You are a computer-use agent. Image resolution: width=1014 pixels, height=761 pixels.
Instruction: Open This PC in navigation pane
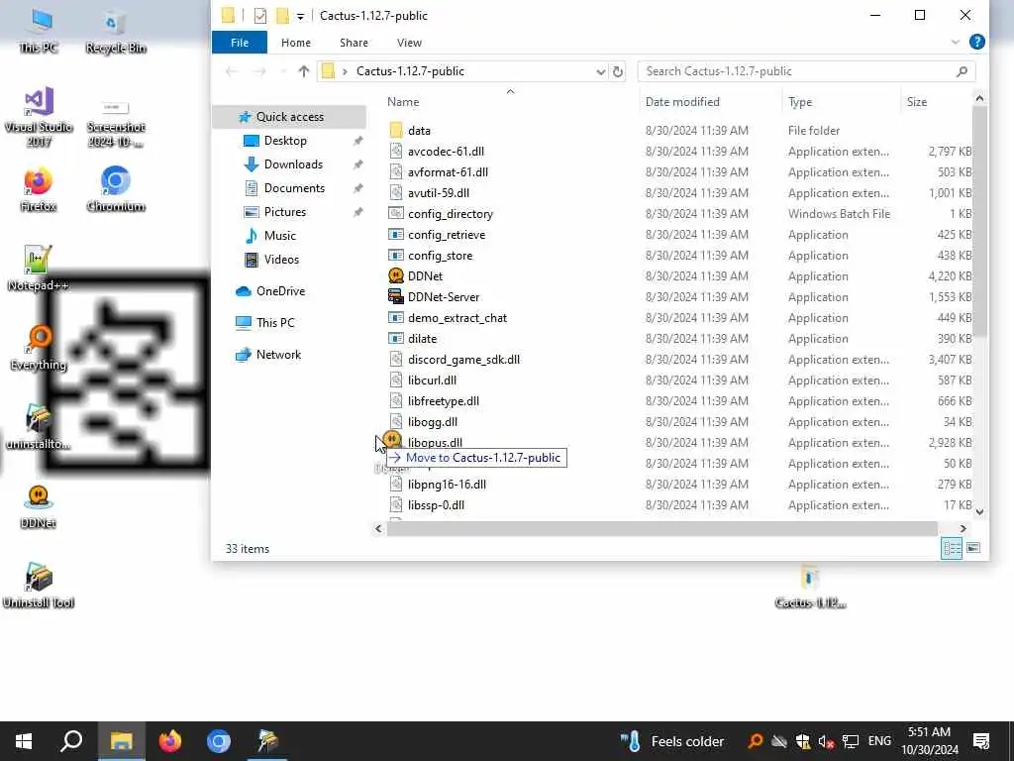[275, 323]
